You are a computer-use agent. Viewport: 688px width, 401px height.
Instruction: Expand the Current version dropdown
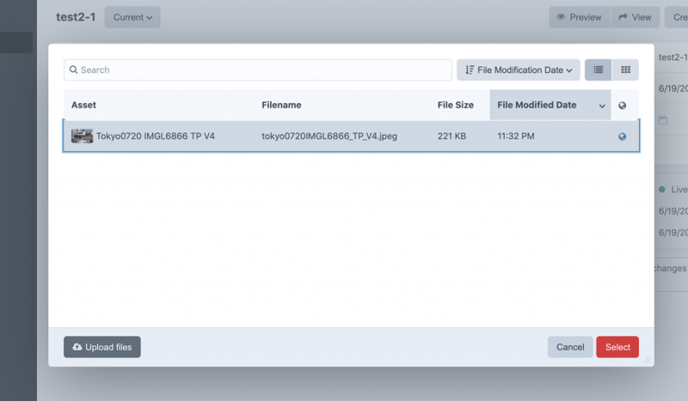pos(132,17)
